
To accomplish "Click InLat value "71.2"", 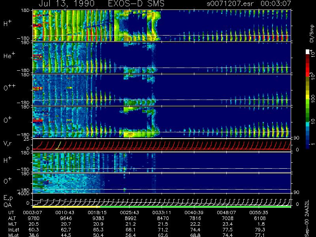I will click(163, 229).
